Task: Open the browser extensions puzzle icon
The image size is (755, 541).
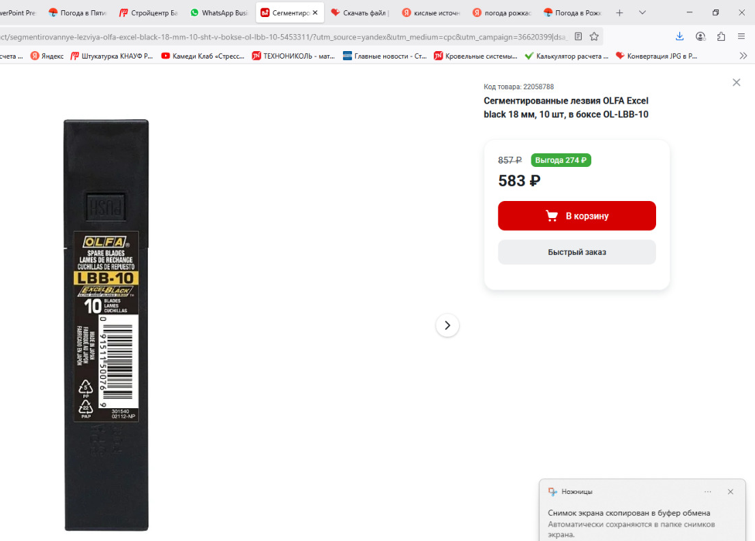Action: (721, 37)
